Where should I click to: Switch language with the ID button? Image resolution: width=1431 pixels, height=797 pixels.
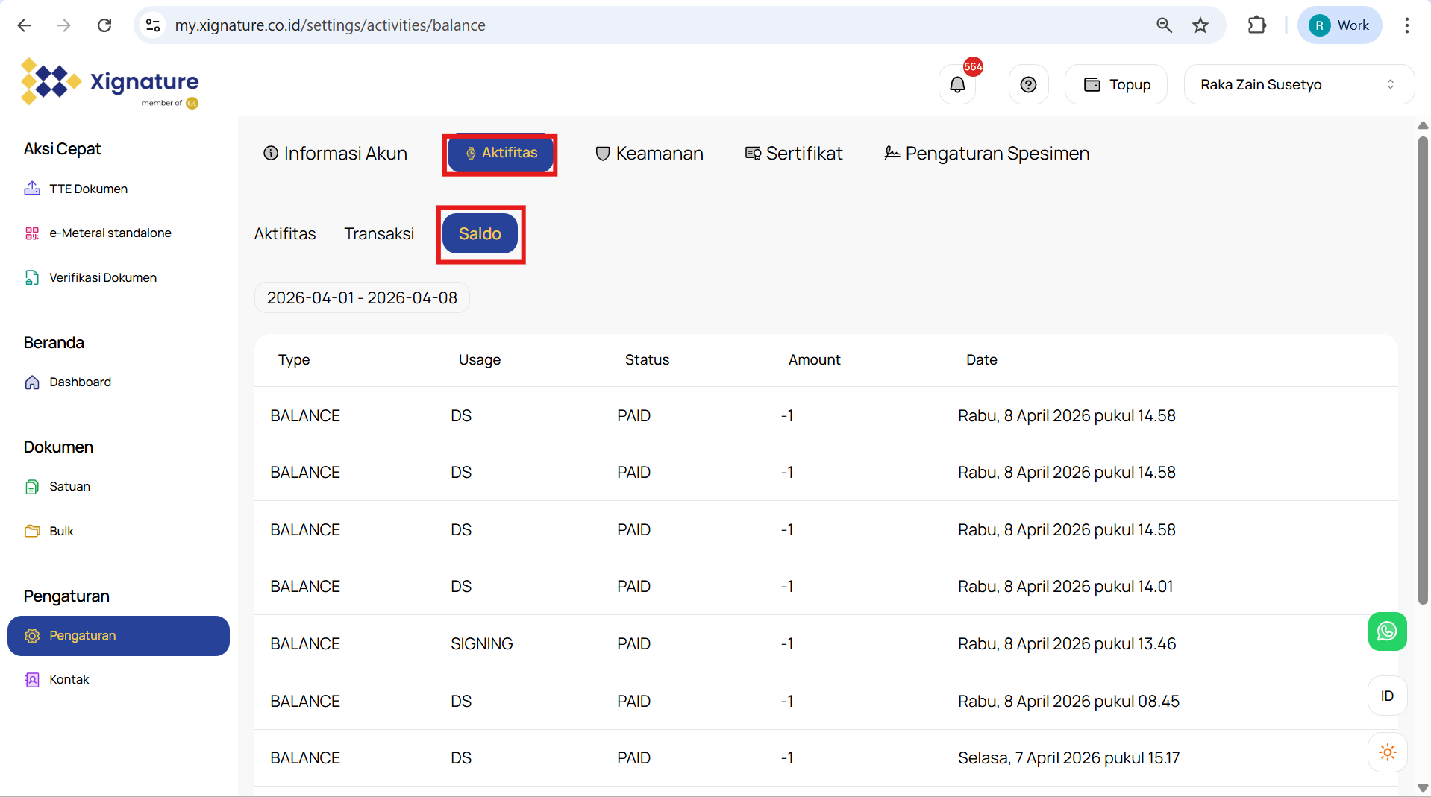pos(1387,696)
